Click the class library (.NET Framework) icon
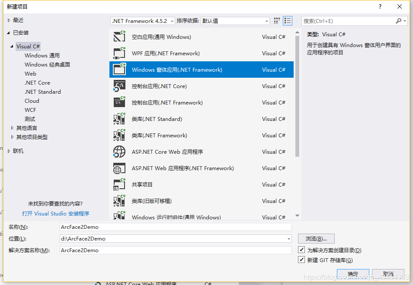This screenshot has width=413, height=285. (x=119, y=136)
